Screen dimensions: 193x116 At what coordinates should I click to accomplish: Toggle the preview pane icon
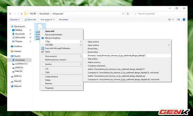coord(178,19)
